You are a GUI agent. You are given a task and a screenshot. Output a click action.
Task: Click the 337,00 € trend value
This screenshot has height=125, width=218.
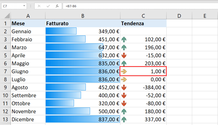(x=155, y=119)
